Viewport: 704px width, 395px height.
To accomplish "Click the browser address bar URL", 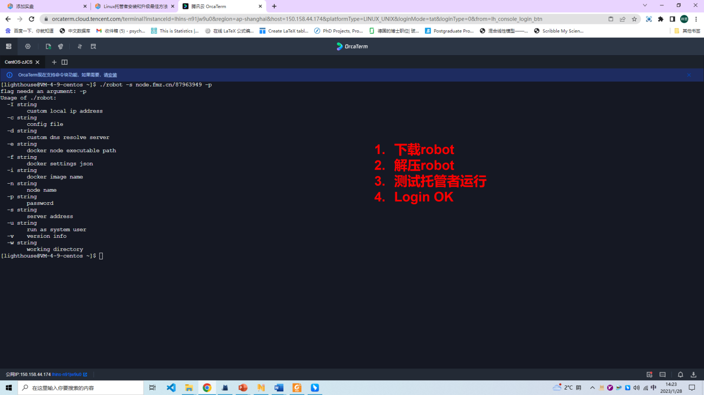I will [297, 19].
